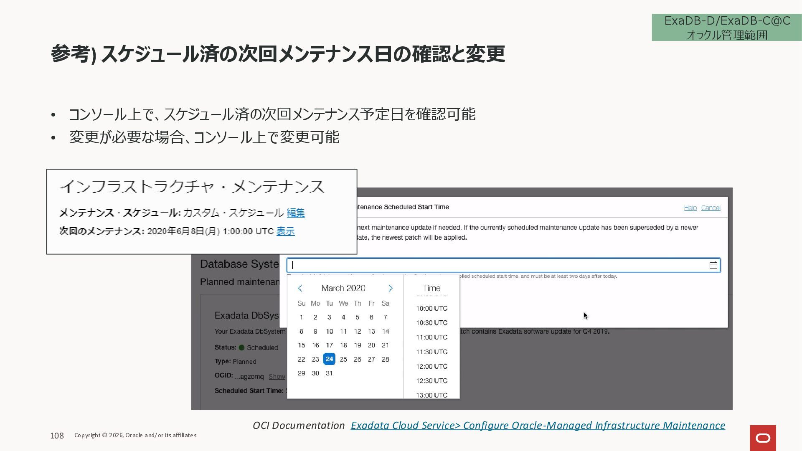Choose 12:30 UTC time option
This screenshot has width=802, height=451.
(x=431, y=381)
